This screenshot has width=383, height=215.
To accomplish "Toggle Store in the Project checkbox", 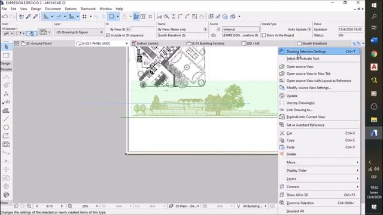I will tap(264, 35).
